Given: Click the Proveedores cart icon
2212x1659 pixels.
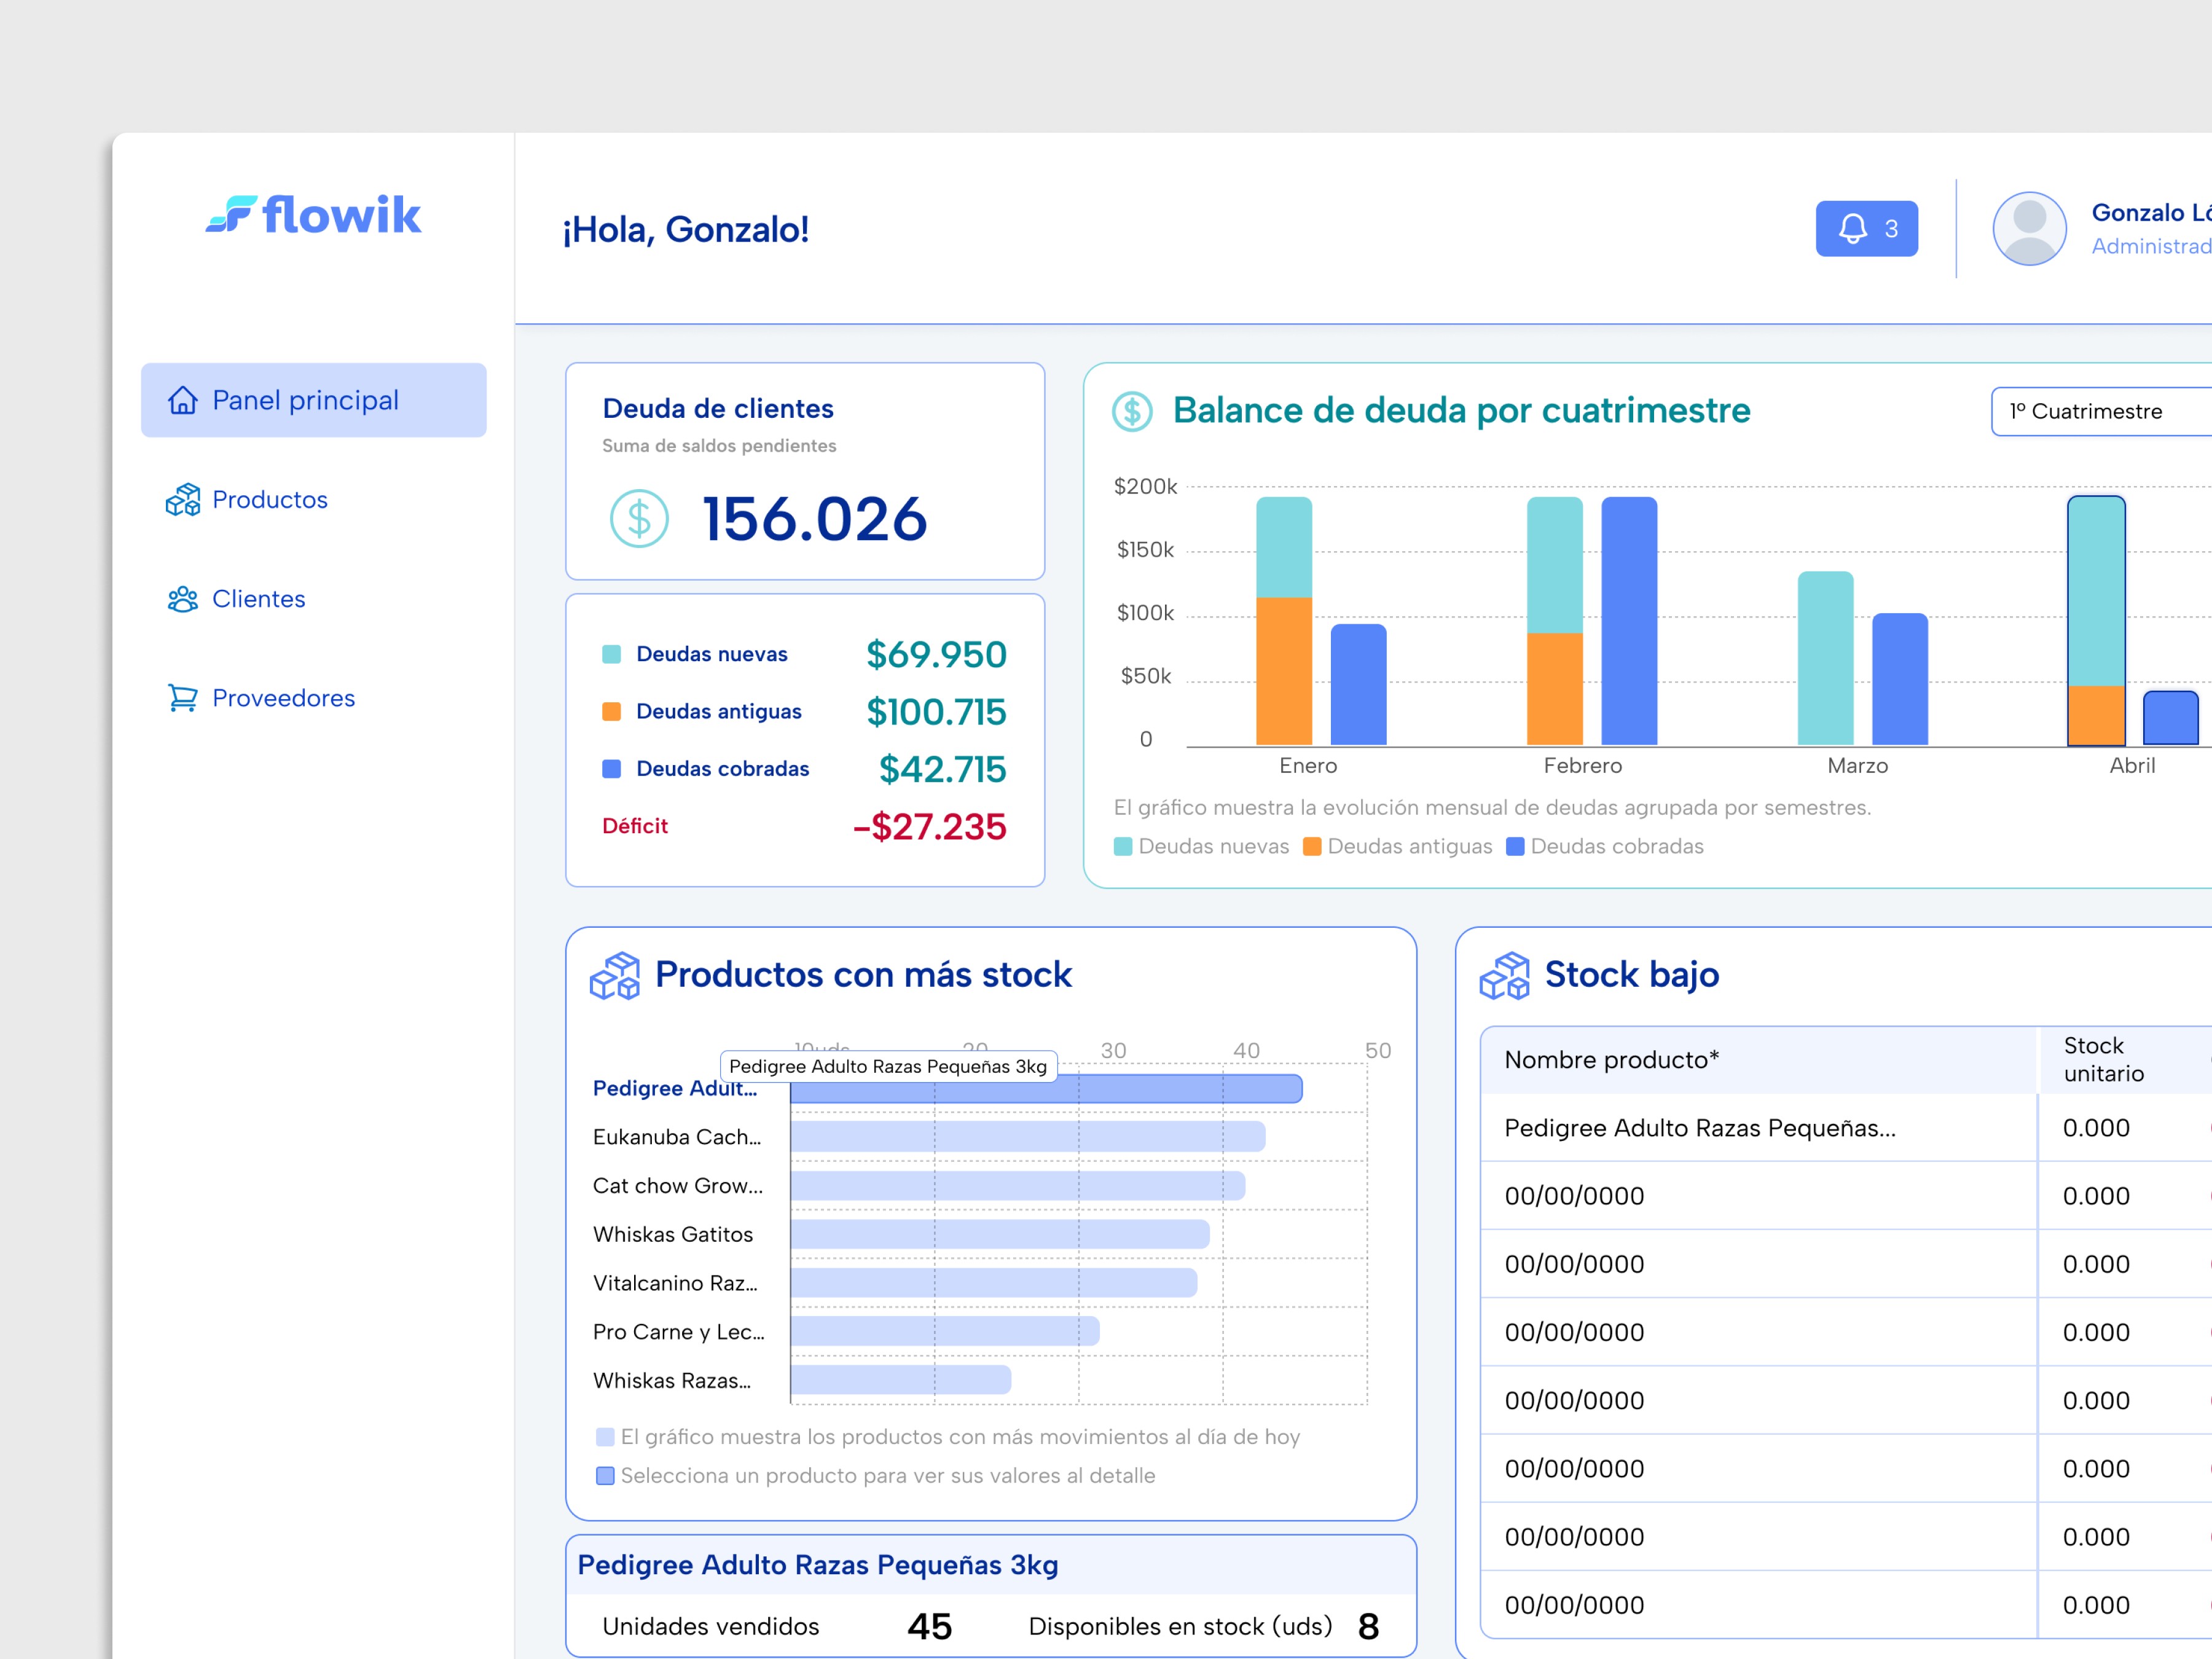Looking at the screenshot, I should (x=182, y=698).
